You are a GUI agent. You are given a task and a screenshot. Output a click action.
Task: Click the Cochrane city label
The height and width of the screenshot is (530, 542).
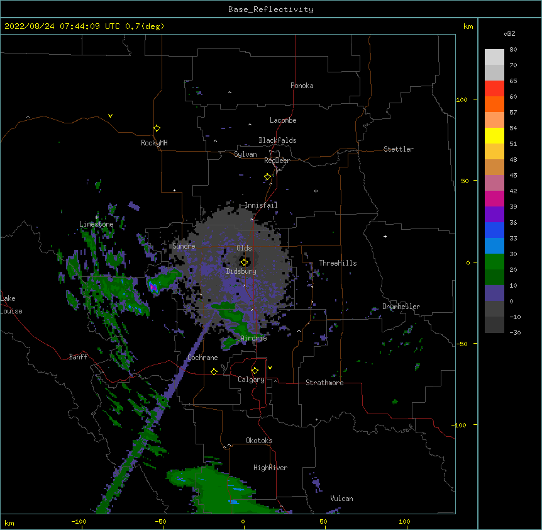202,358
